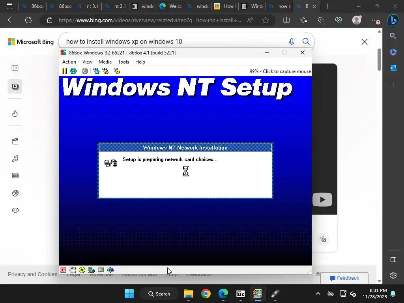Click Bing search magnifier icon
The image size is (404, 303).
(306, 41)
